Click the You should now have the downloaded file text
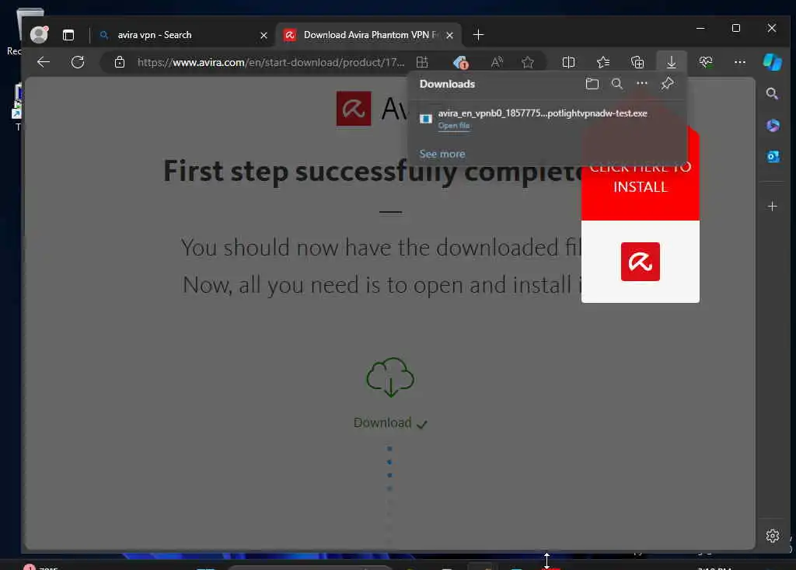 (x=381, y=248)
